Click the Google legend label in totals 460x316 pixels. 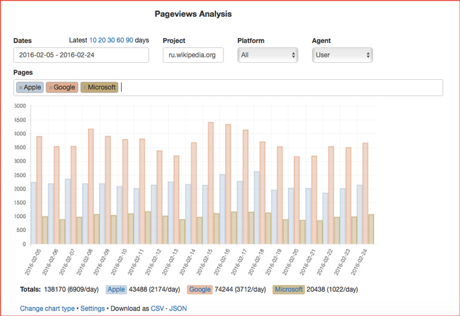pos(200,289)
